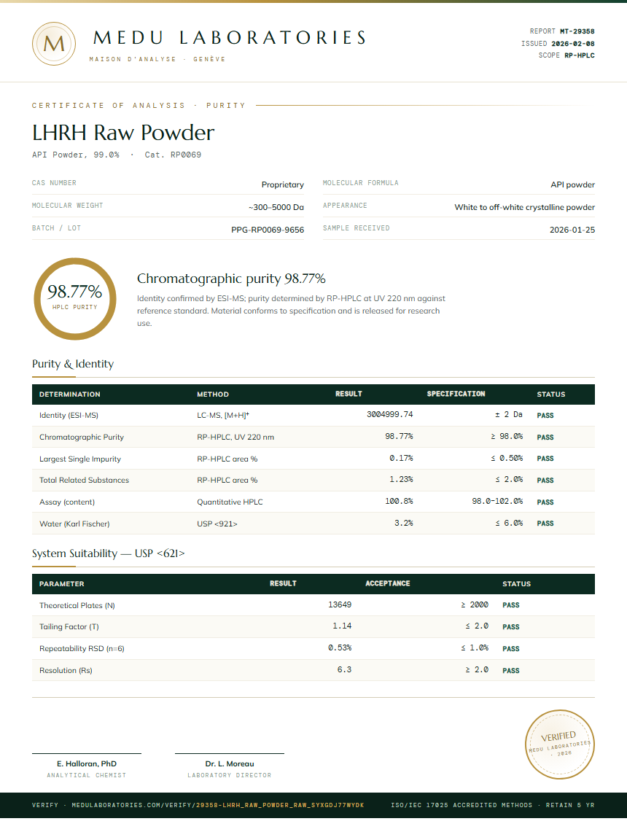Select the water result 3.2%
Viewport: 627px width, 840px height.
(x=404, y=524)
